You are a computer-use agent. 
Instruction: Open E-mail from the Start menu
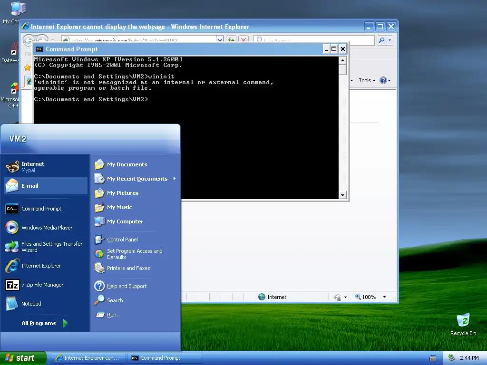click(45, 186)
